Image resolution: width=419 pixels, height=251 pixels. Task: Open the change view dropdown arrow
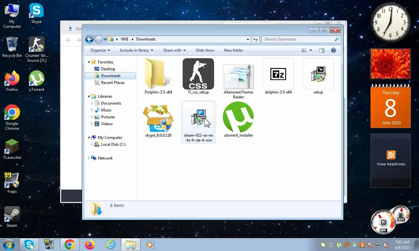click(x=311, y=50)
